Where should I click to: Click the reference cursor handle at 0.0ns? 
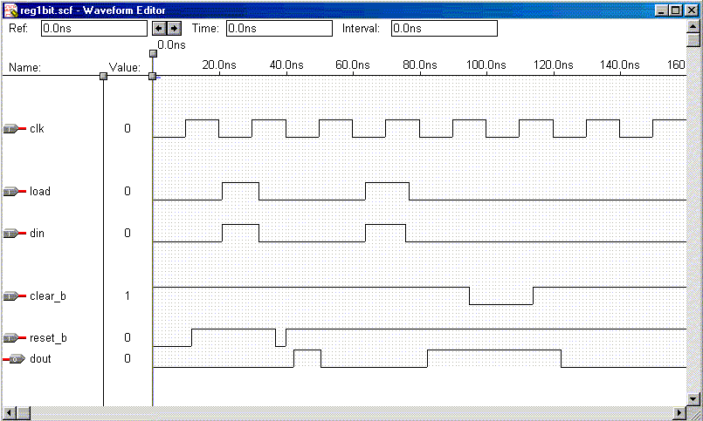154,54
